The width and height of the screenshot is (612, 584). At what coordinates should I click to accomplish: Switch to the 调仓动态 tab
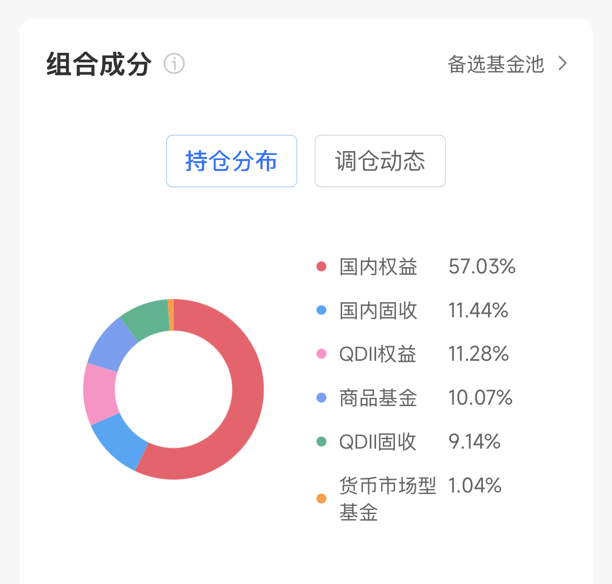coord(380,161)
